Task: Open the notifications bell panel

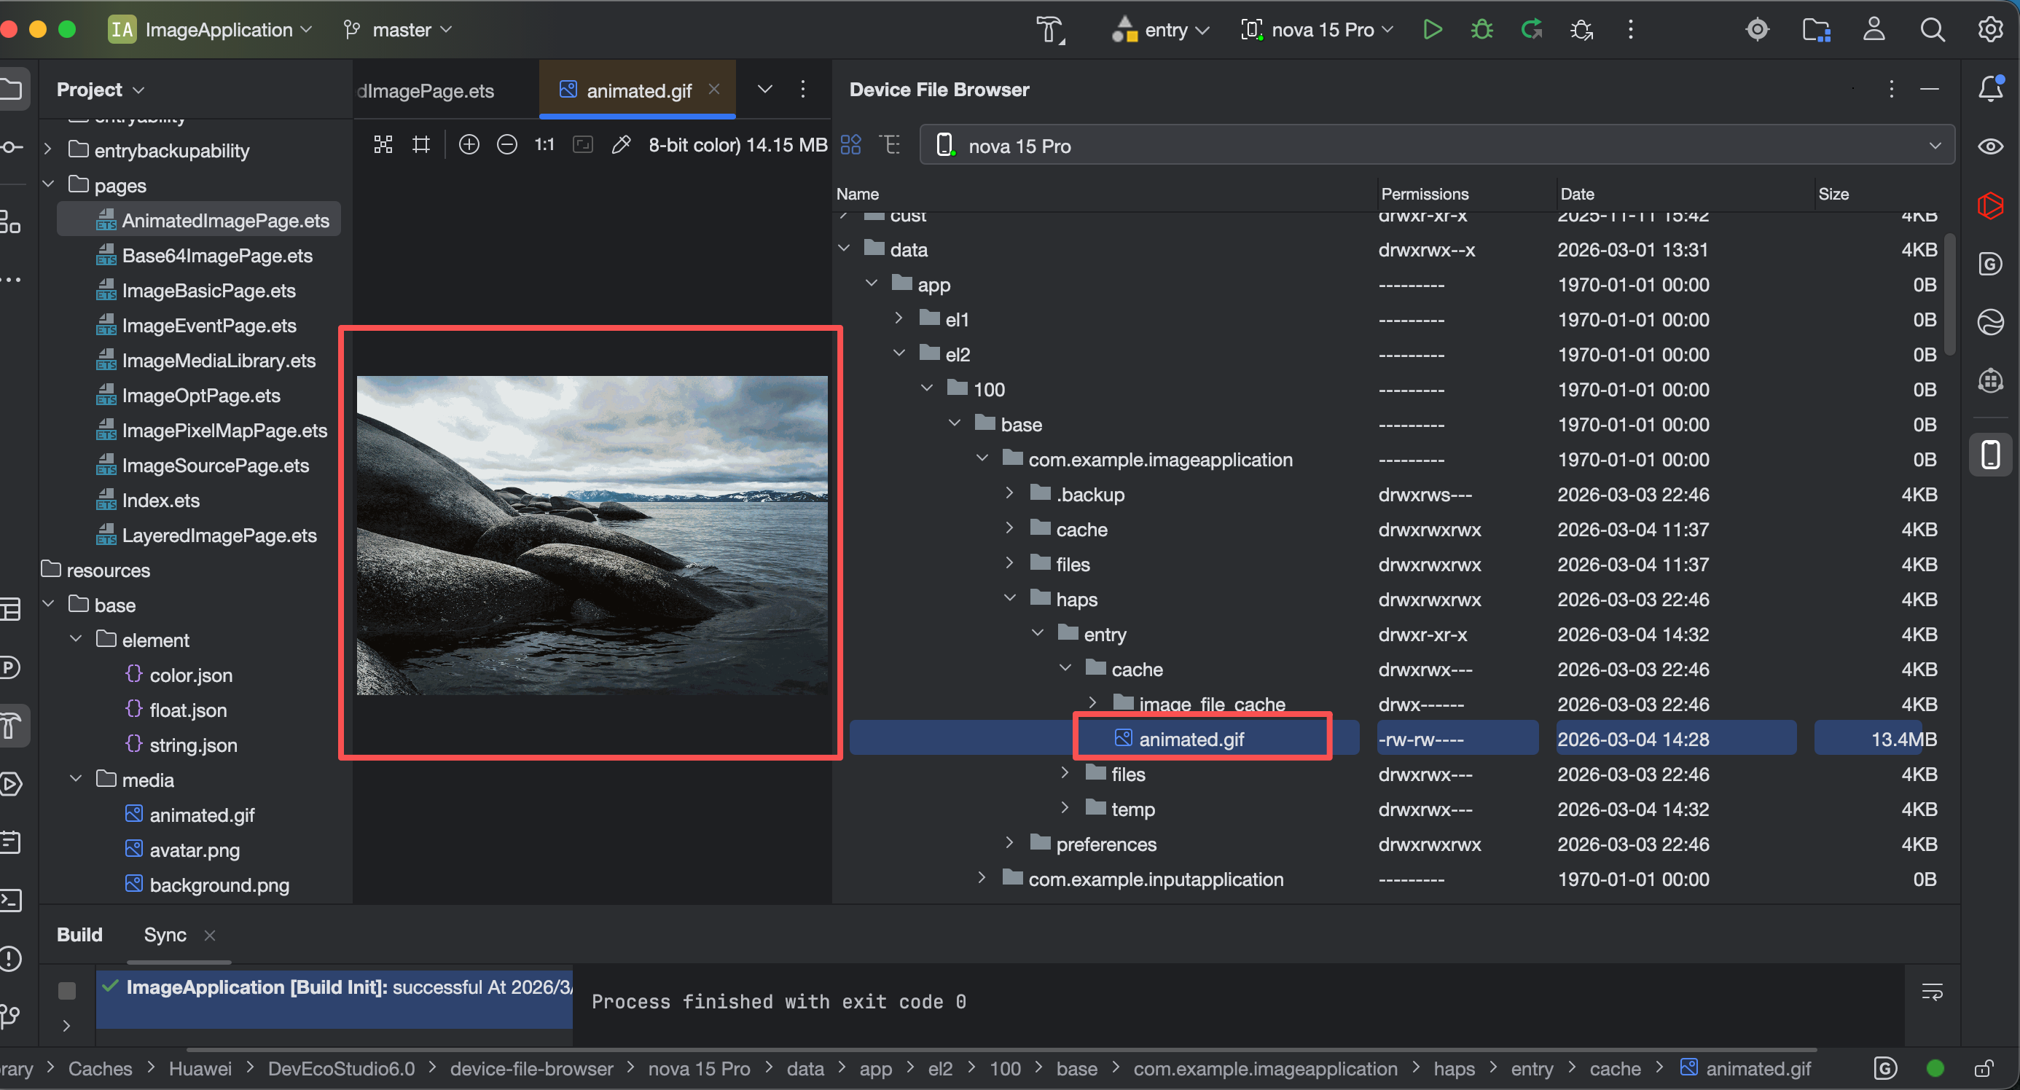Action: click(1990, 89)
